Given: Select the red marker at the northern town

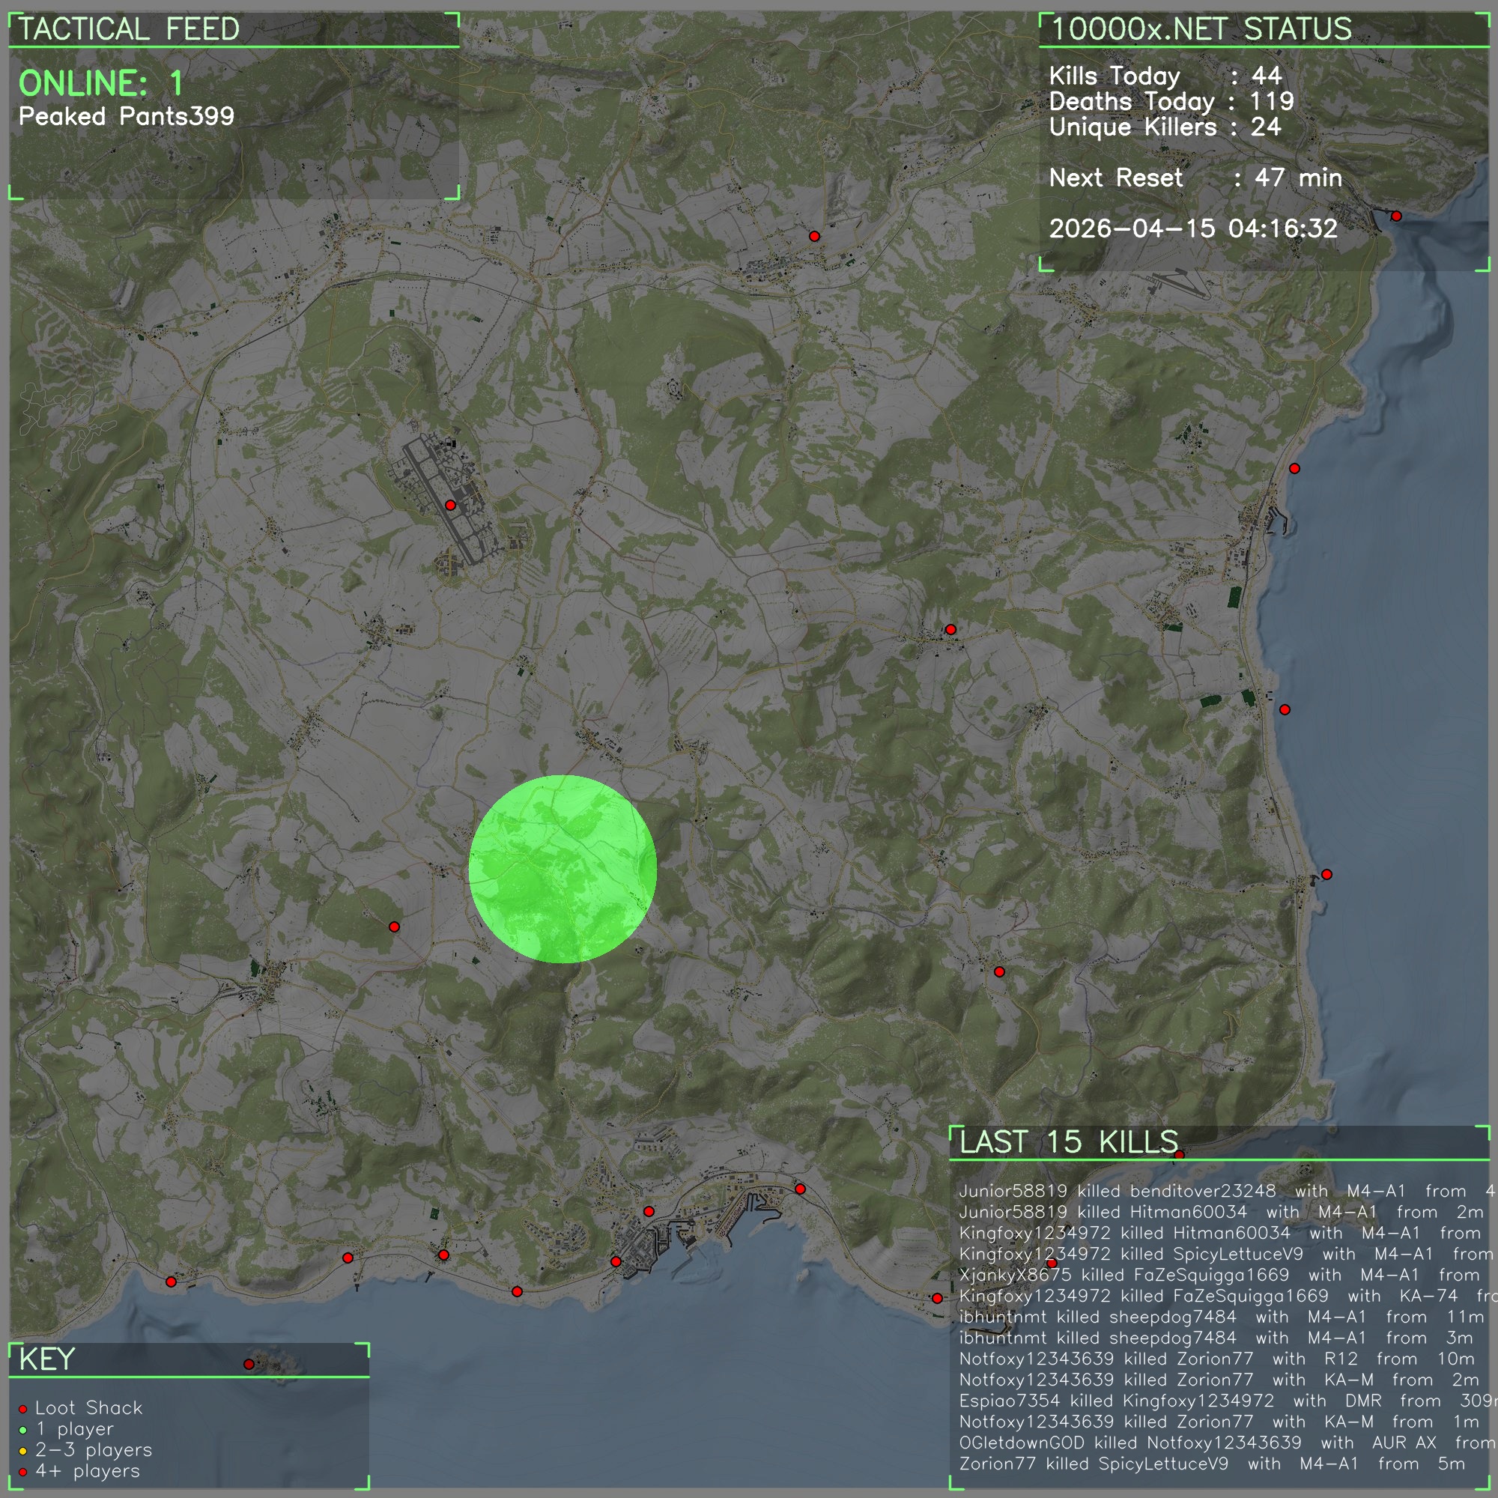Looking at the screenshot, I should click(816, 235).
